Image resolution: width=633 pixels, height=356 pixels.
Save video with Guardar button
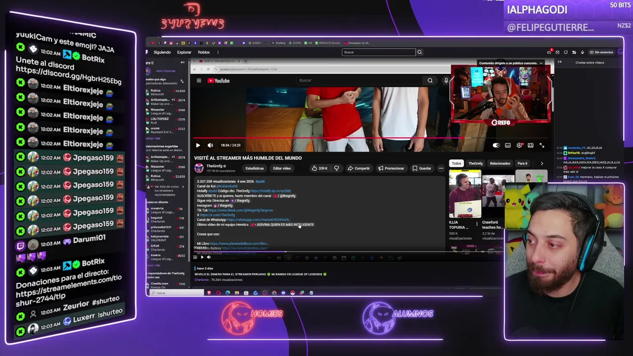pos(422,168)
